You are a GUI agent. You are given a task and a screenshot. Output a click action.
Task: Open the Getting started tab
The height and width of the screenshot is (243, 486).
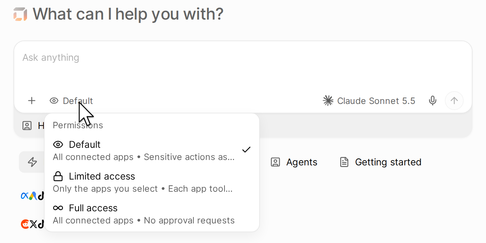coord(381,162)
